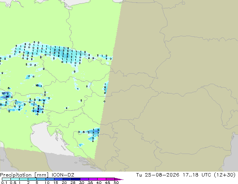Click the 5–10 mm legend color box
238x184 pixels.
pos(41,179)
